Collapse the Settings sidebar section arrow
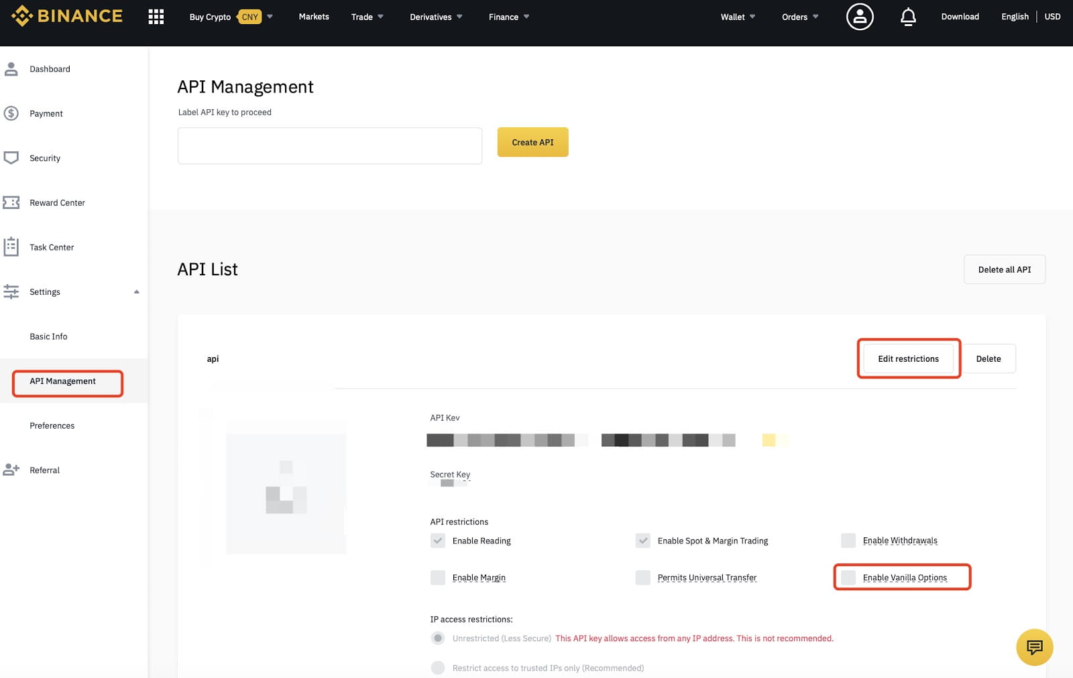This screenshot has width=1073, height=678. [x=137, y=292]
